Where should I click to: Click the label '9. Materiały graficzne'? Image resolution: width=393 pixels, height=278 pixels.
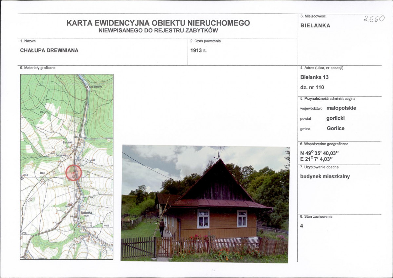(x=38, y=68)
